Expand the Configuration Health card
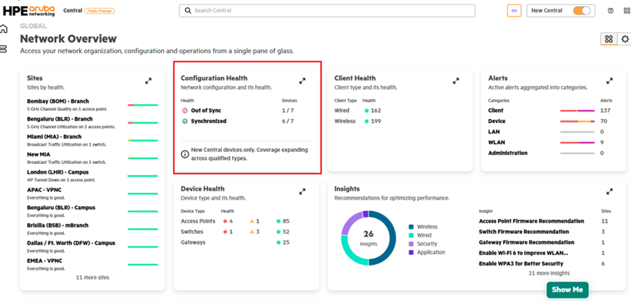 [x=302, y=81]
